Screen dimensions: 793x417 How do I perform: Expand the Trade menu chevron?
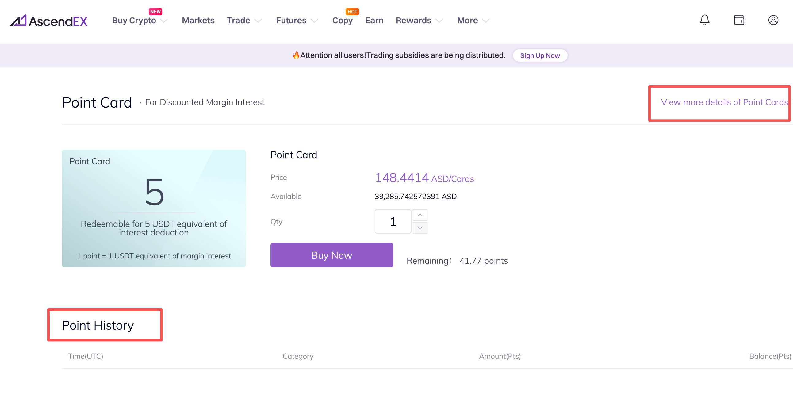[258, 21]
